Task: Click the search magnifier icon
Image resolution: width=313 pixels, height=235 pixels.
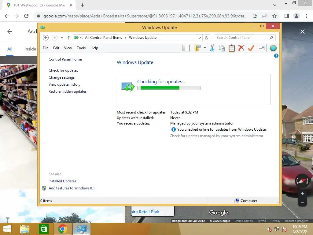Action: coord(271,38)
